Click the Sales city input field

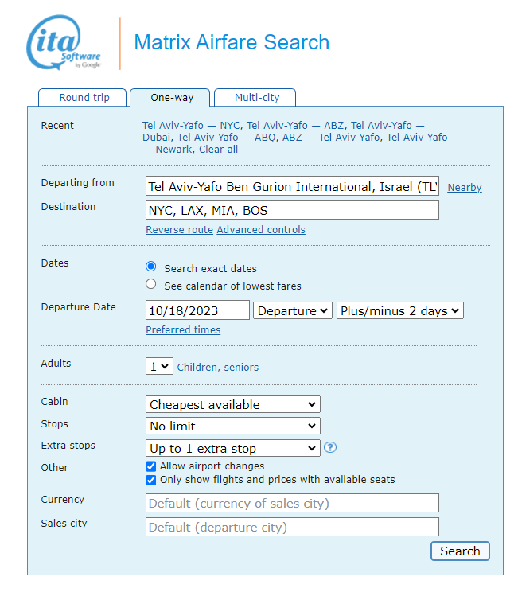(x=292, y=527)
